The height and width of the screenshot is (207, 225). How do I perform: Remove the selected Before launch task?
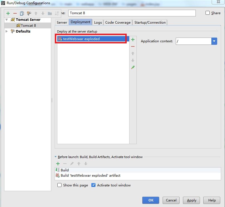click(x=65, y=164)
